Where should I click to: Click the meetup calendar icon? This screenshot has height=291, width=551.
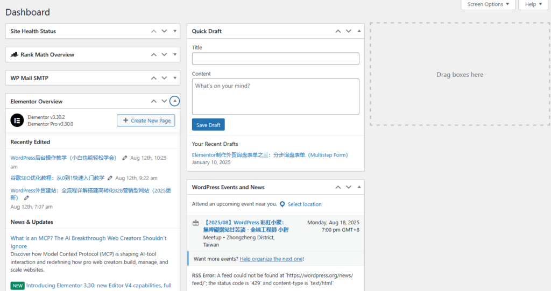196,223
